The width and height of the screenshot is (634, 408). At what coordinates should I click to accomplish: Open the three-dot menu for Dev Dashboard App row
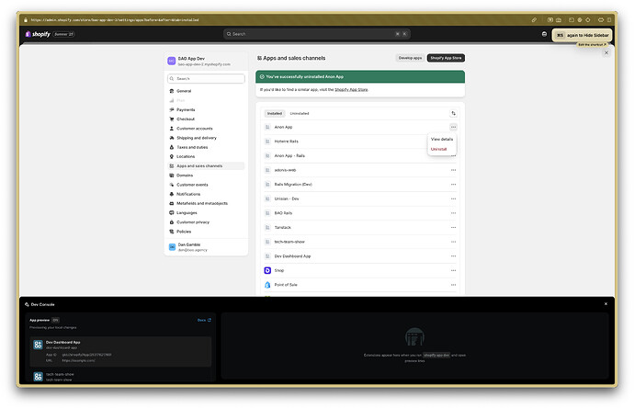click(453, 256)
